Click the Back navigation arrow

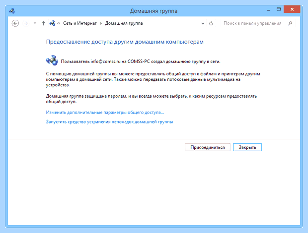pos(15,23)
